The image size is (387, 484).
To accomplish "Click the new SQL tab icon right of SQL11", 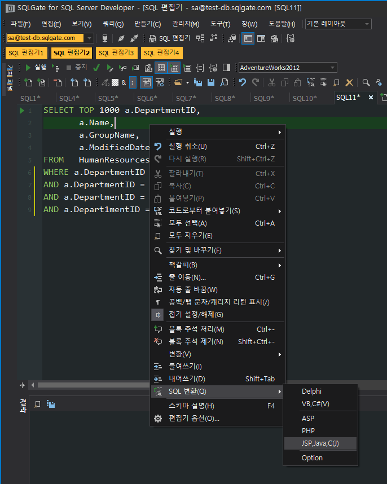I will tap(383, 97).
